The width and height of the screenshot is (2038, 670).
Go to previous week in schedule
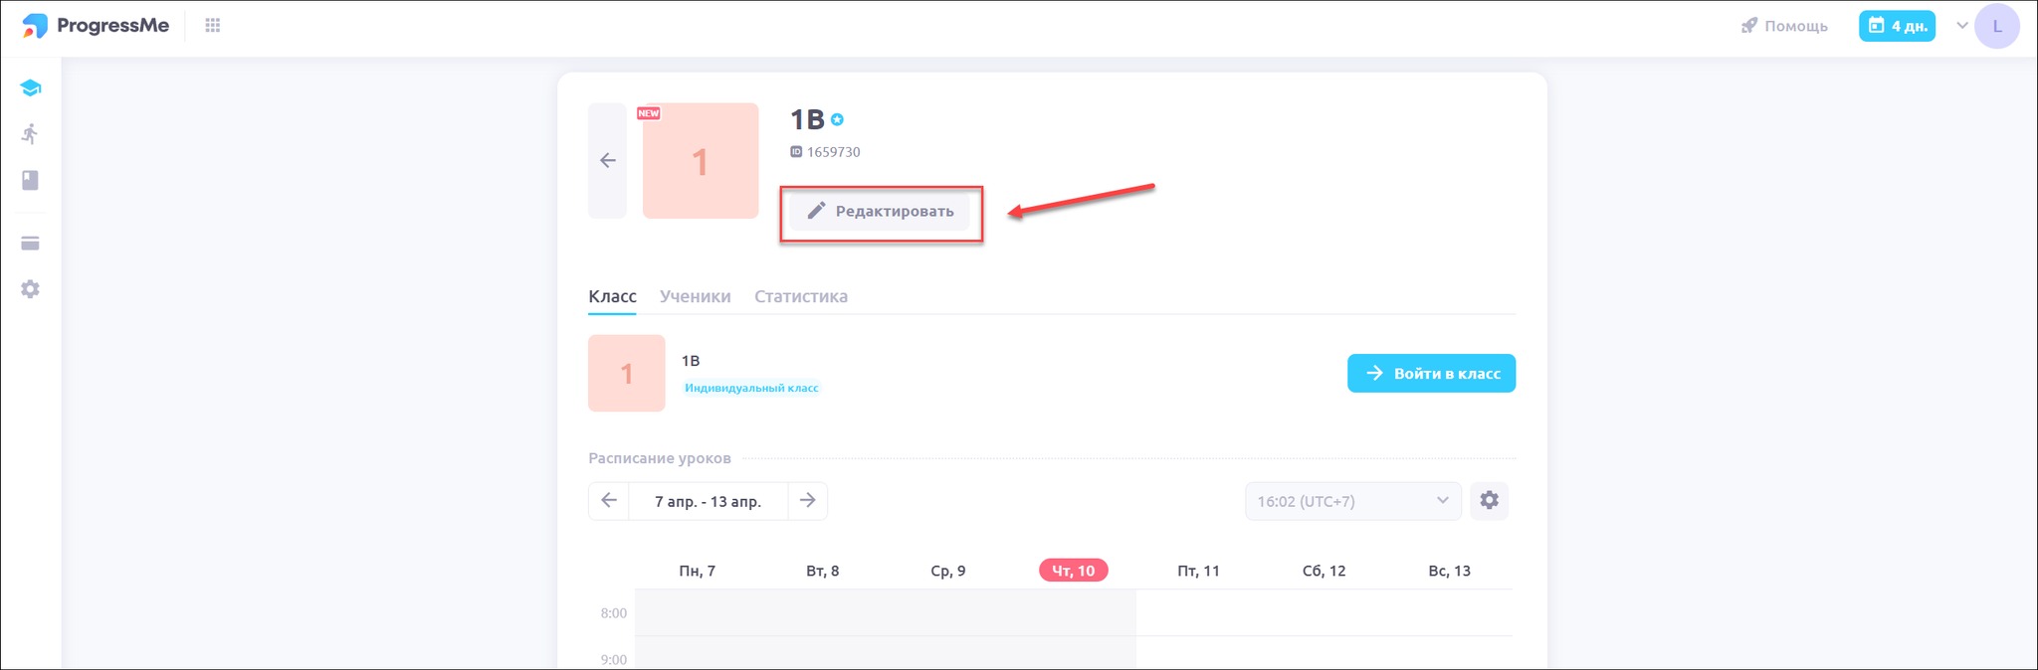[x=609, y=501]
